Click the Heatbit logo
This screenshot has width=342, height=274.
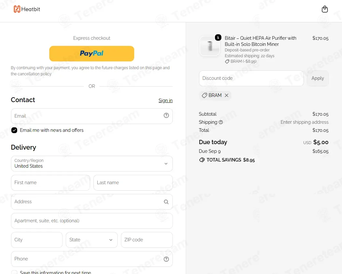(27, 9)
